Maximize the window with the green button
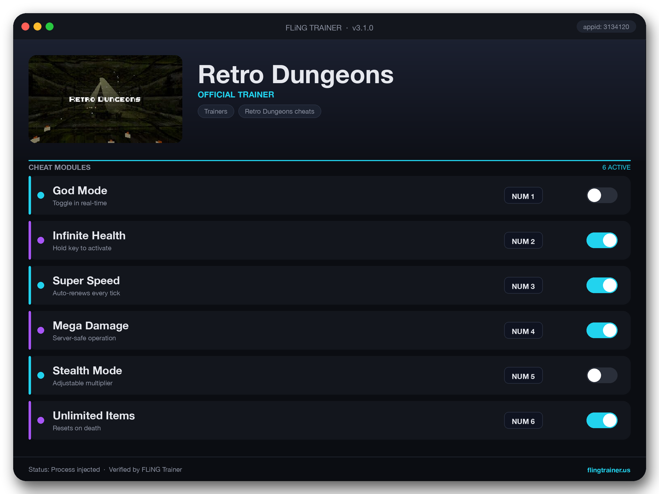Viewport: 659px width, 494px height. pyautogui.click(x=49, y=27)
